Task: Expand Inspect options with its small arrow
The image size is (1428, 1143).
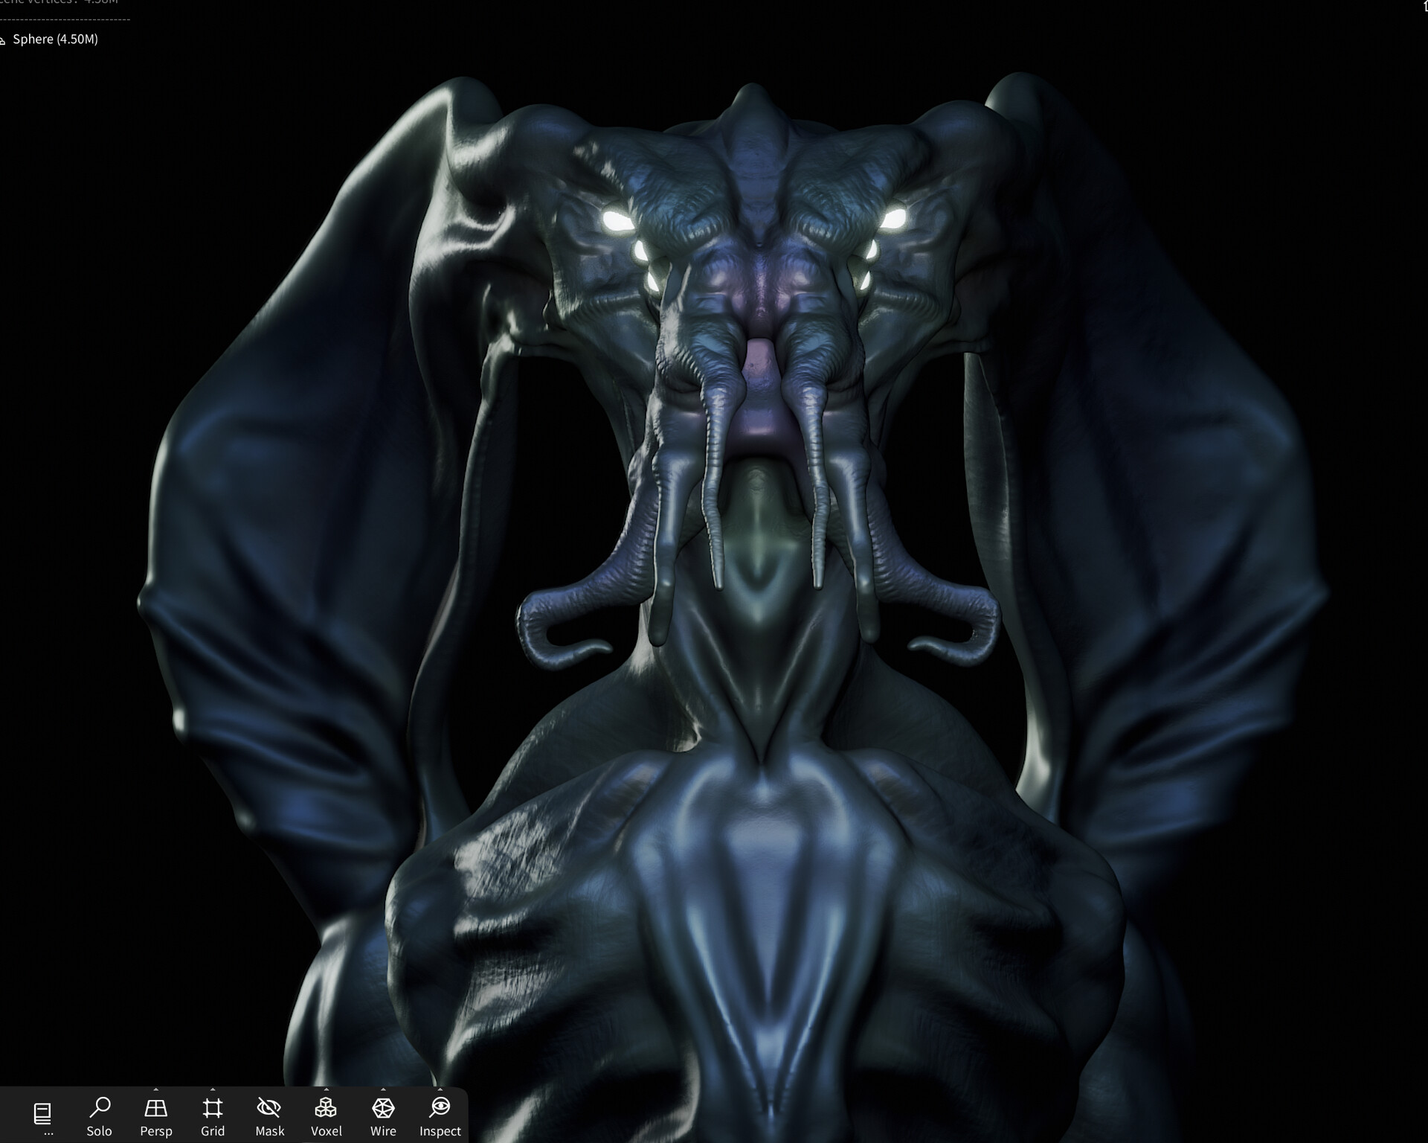Action: (x=440, y=1089)
